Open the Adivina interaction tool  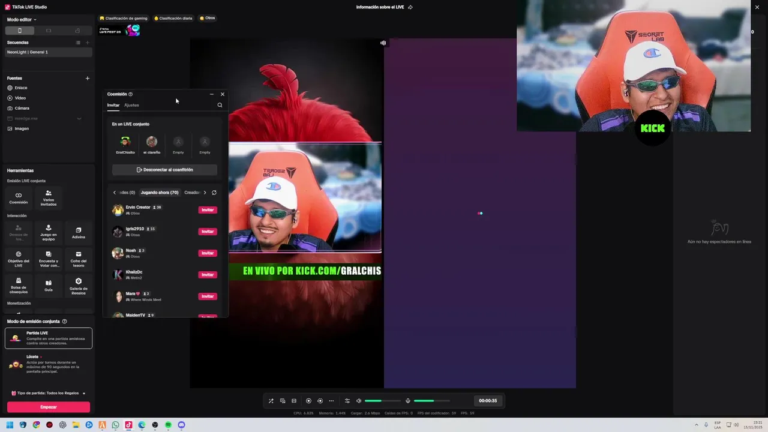click(79, 232)
